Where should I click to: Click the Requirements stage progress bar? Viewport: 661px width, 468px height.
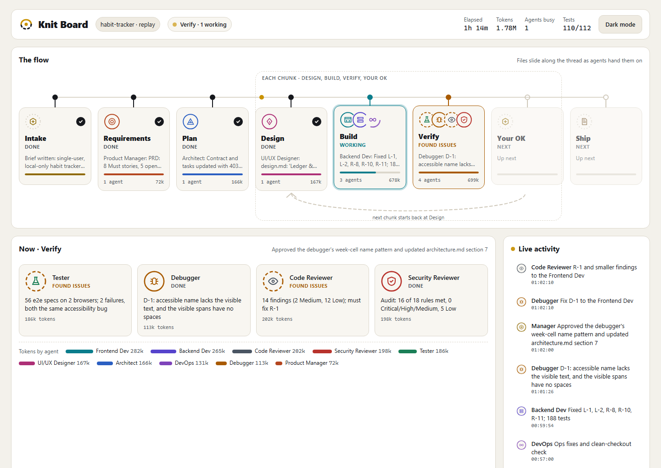click(134, 174)
